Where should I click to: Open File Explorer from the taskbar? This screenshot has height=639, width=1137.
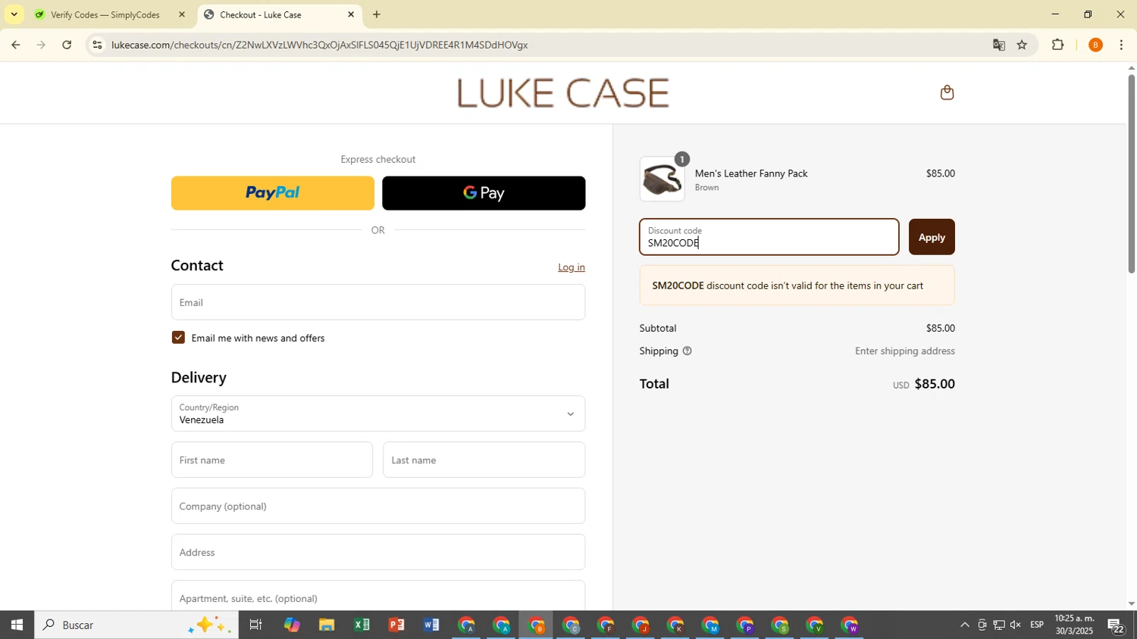click(x=327, y=625)
